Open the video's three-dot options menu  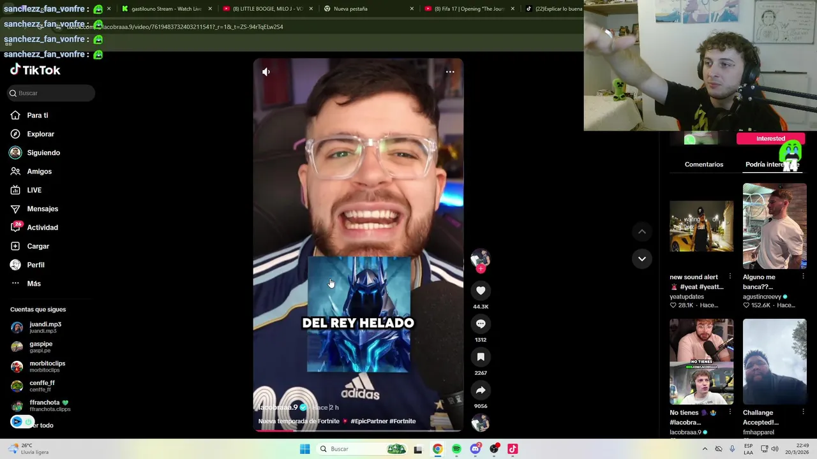(x=450, y=72)
